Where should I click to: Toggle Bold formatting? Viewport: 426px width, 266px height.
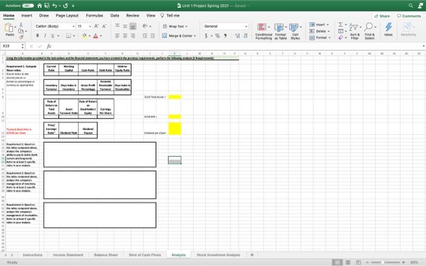coord(38,35)
